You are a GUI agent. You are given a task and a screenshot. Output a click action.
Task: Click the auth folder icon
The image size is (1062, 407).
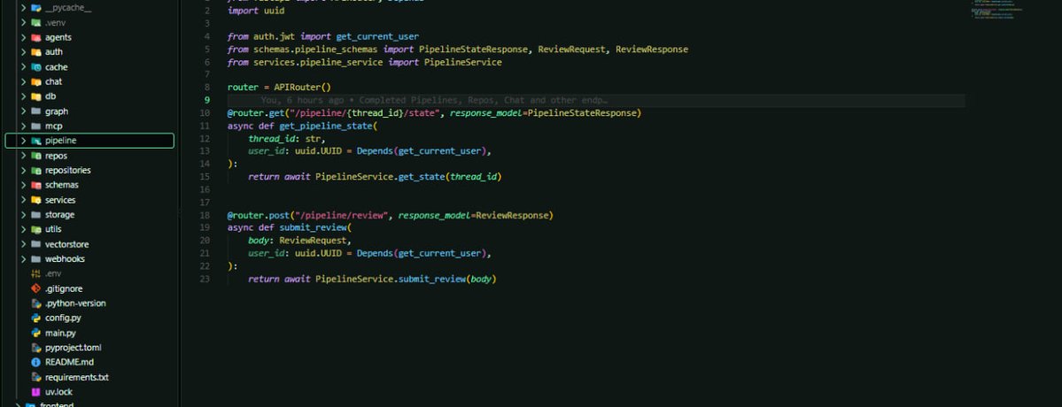pyautogui.click(x=36, y=52)
